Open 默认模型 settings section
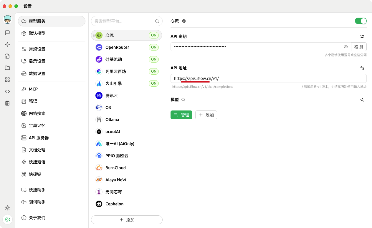The width and height of the screenshot is (372, 228). tap(52, 33)
